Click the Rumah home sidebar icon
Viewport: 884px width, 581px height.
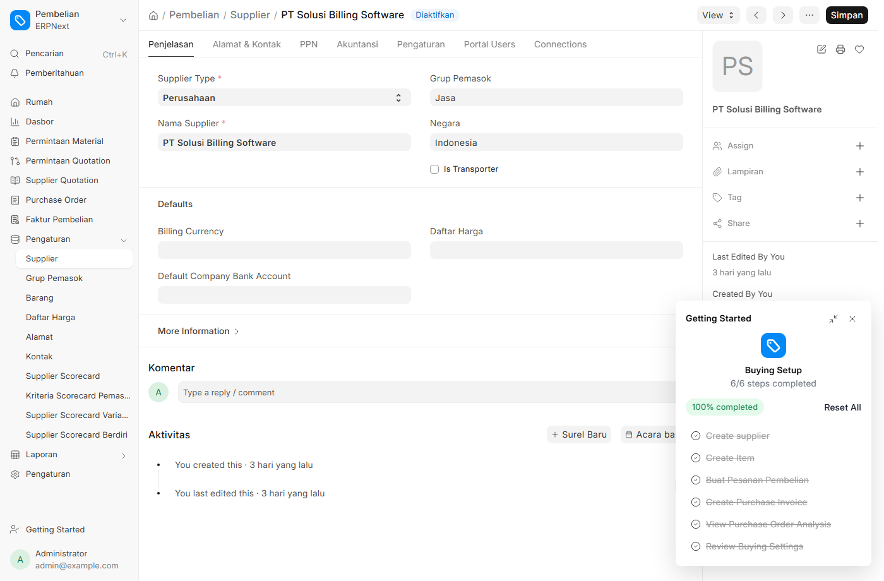15,102
